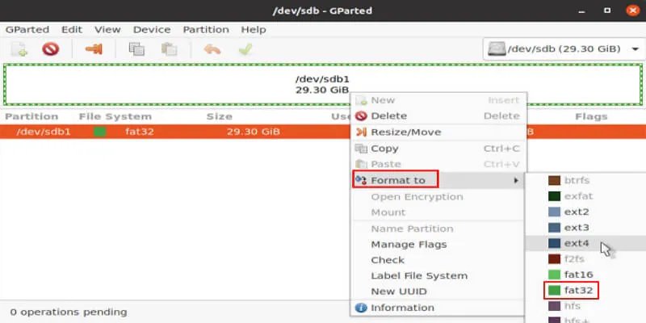
Task: Choose Copy in the context menu
Action: click(438, 149)
